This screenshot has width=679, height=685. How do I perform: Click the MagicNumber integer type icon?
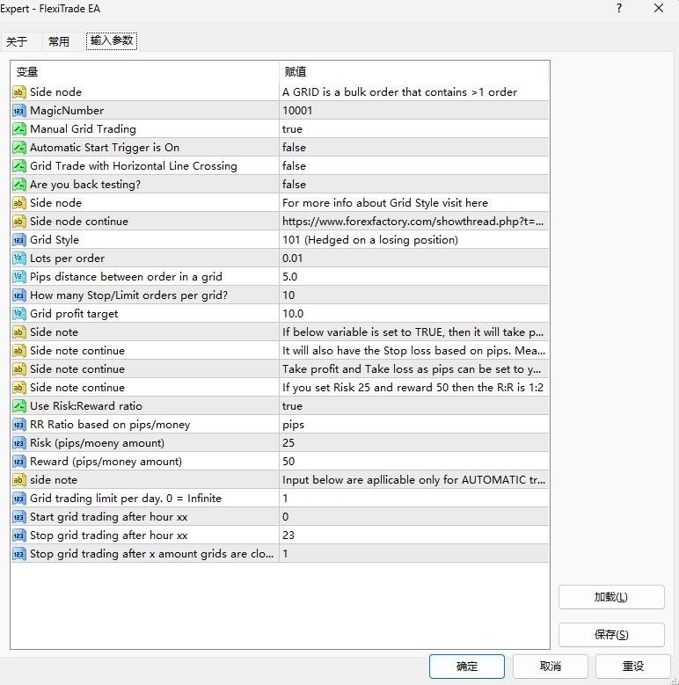pyautogui.click(x=18, y=111)
